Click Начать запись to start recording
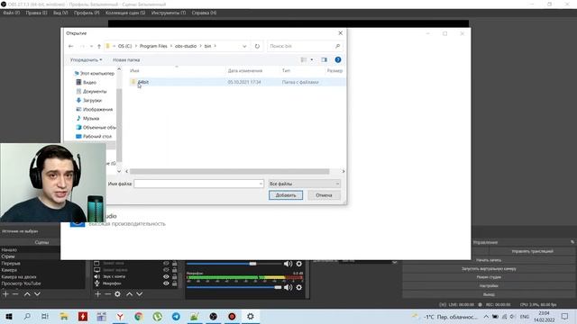Viewport: 577px width, 324px height. [489, 260]
